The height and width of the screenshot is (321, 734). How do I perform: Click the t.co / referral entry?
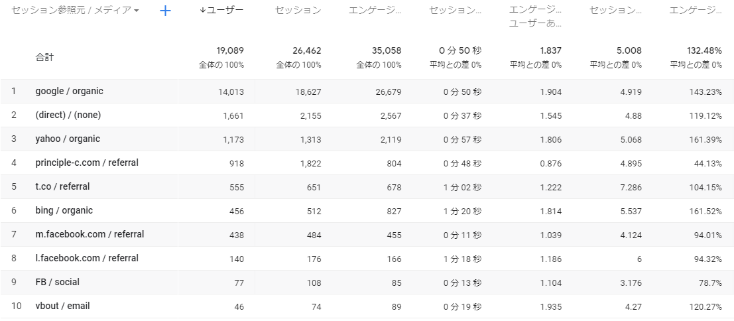(62, 187)
